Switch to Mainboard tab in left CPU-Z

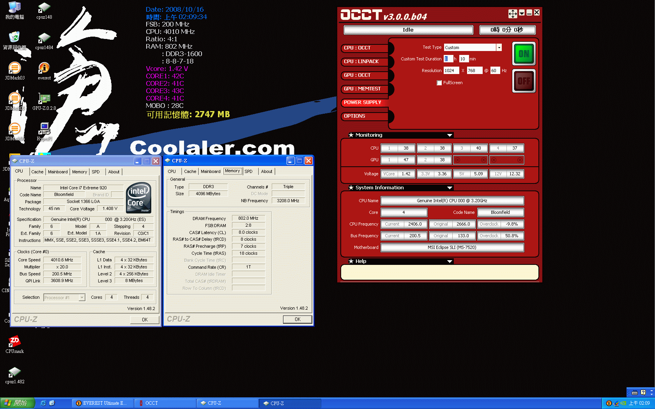pos(58,172)
